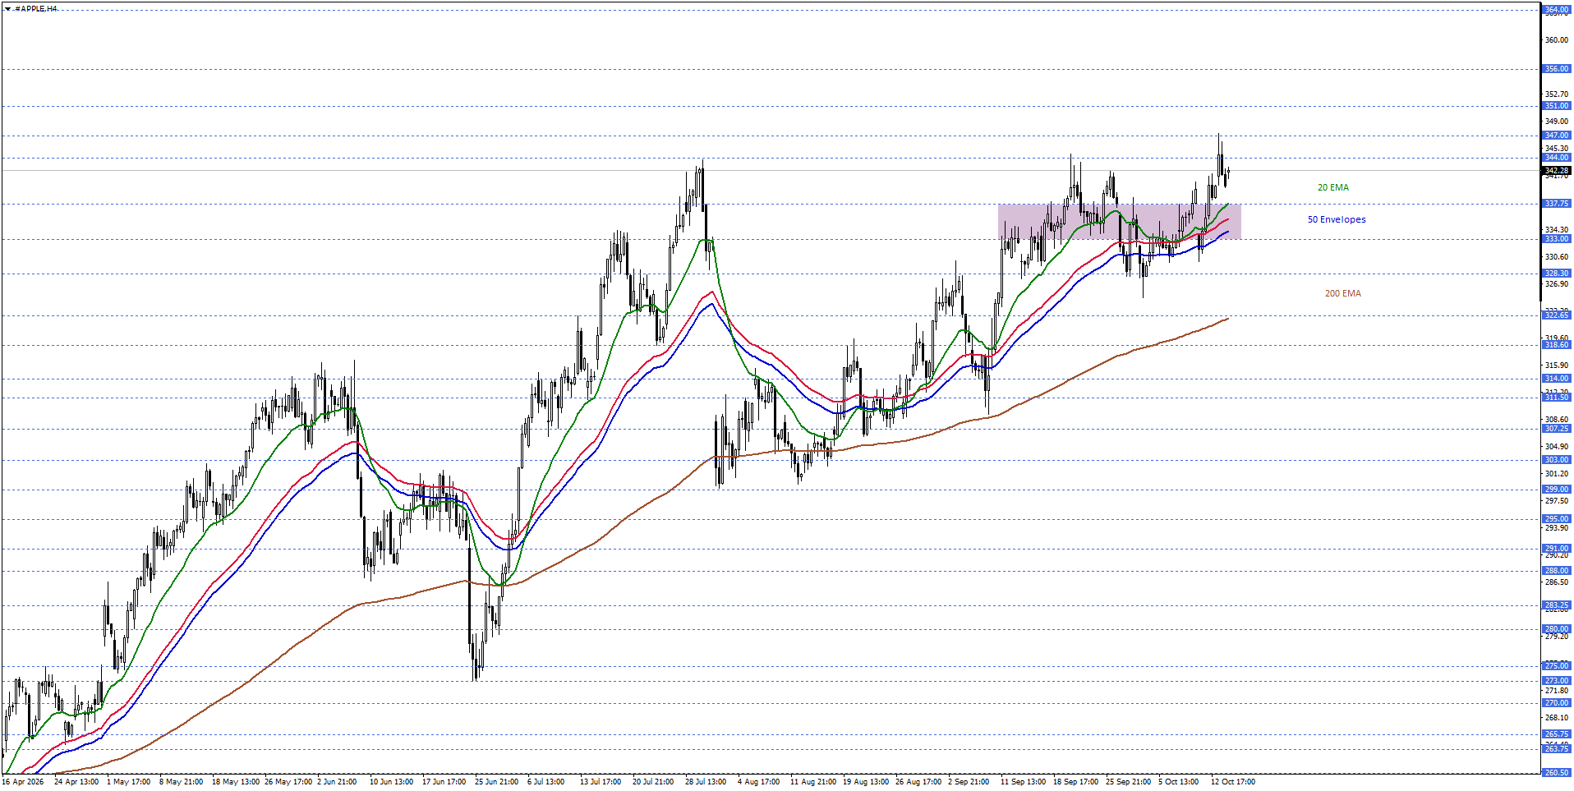Click the 307.25 price level label
This screenshot has width=1574, height=791.
coord(1557,429)
